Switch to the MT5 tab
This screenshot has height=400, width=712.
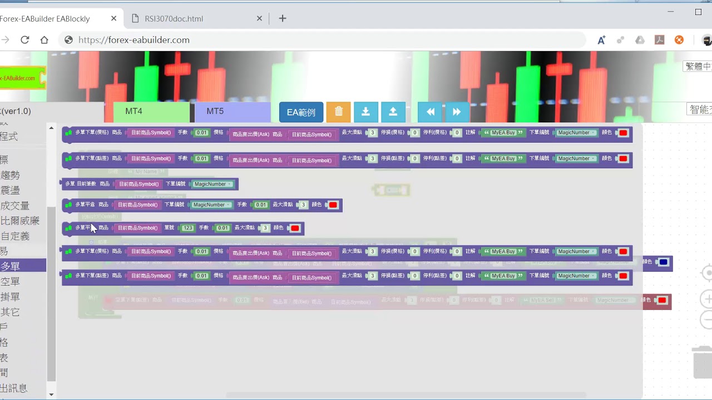(x=233, y=112)
